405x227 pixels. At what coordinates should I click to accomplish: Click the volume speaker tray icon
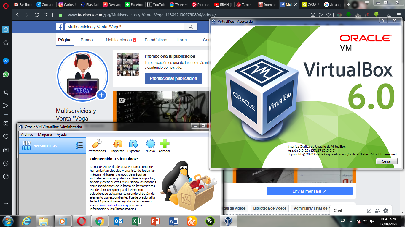tap(372, 221)
